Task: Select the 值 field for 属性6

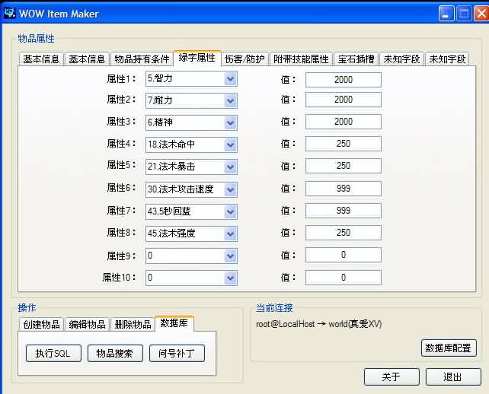Action: coord(343,189)
